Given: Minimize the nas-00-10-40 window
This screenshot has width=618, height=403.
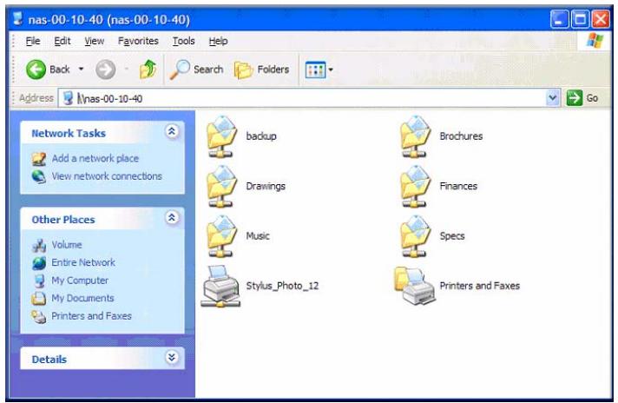Looking at the screenshot, I should point(560,19).
